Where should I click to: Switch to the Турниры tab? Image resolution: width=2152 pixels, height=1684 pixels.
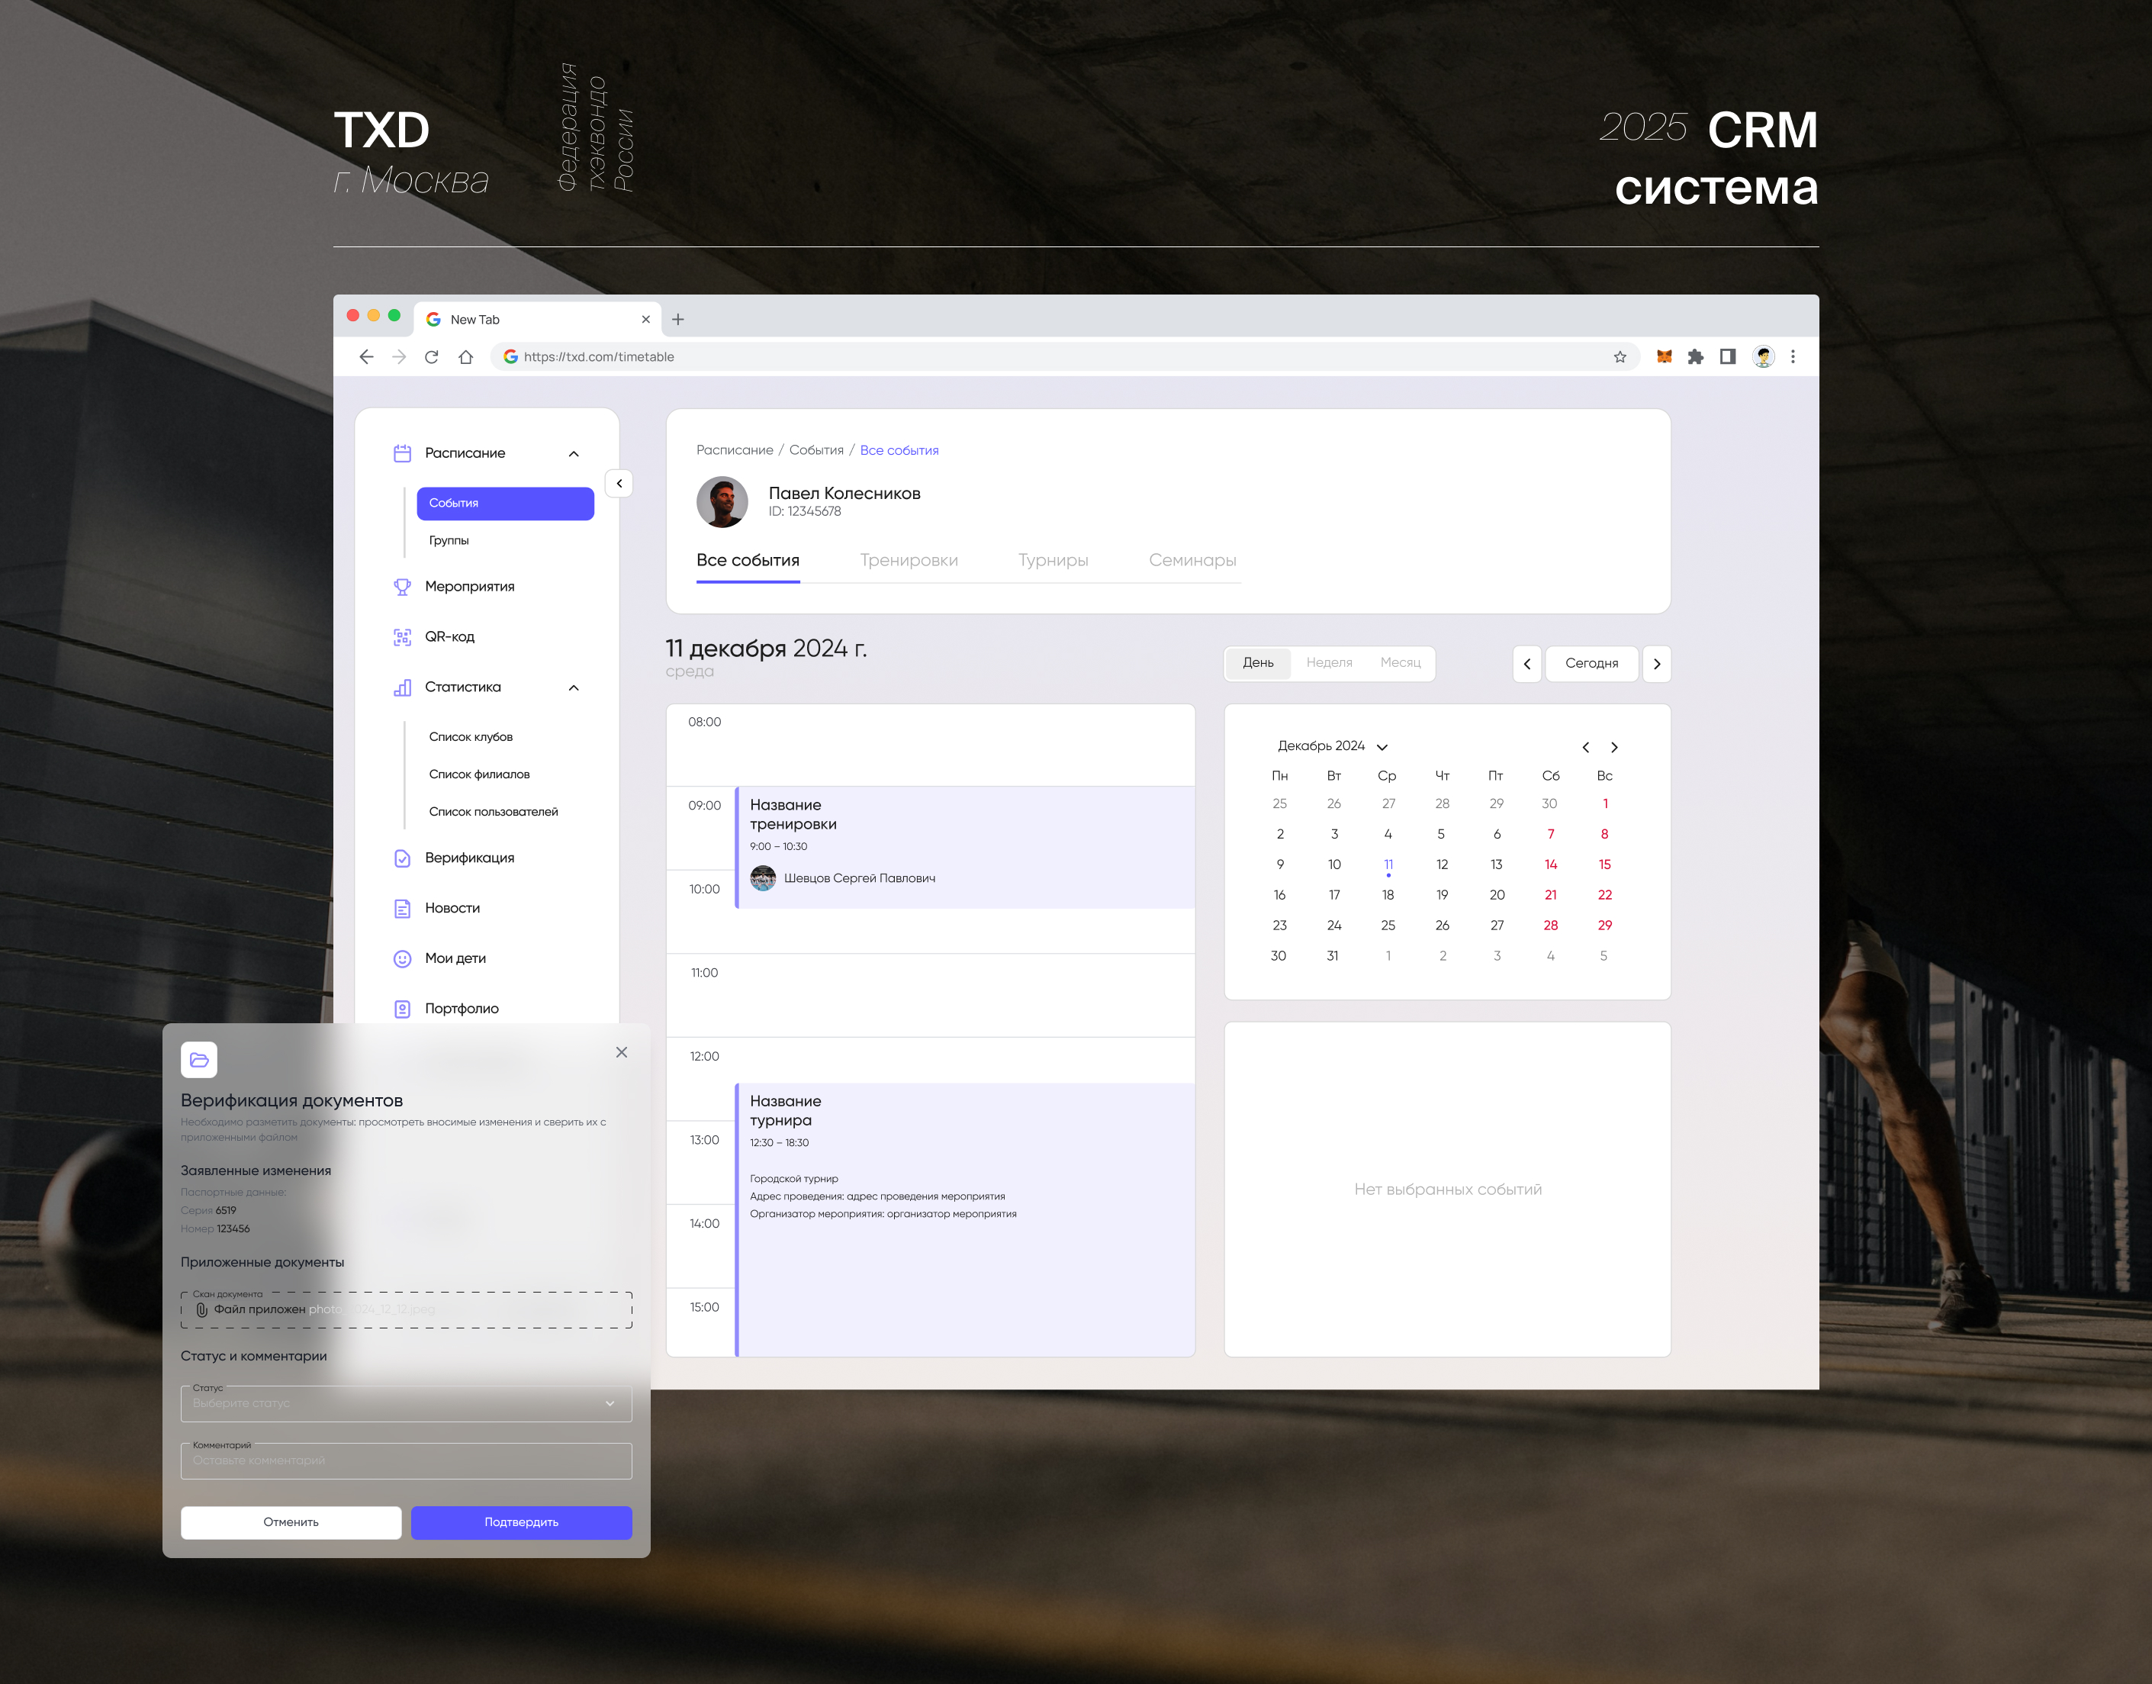pos(1053,560)
